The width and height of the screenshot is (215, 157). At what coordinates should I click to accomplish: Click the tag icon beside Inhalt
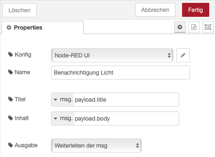pos(10,118)
